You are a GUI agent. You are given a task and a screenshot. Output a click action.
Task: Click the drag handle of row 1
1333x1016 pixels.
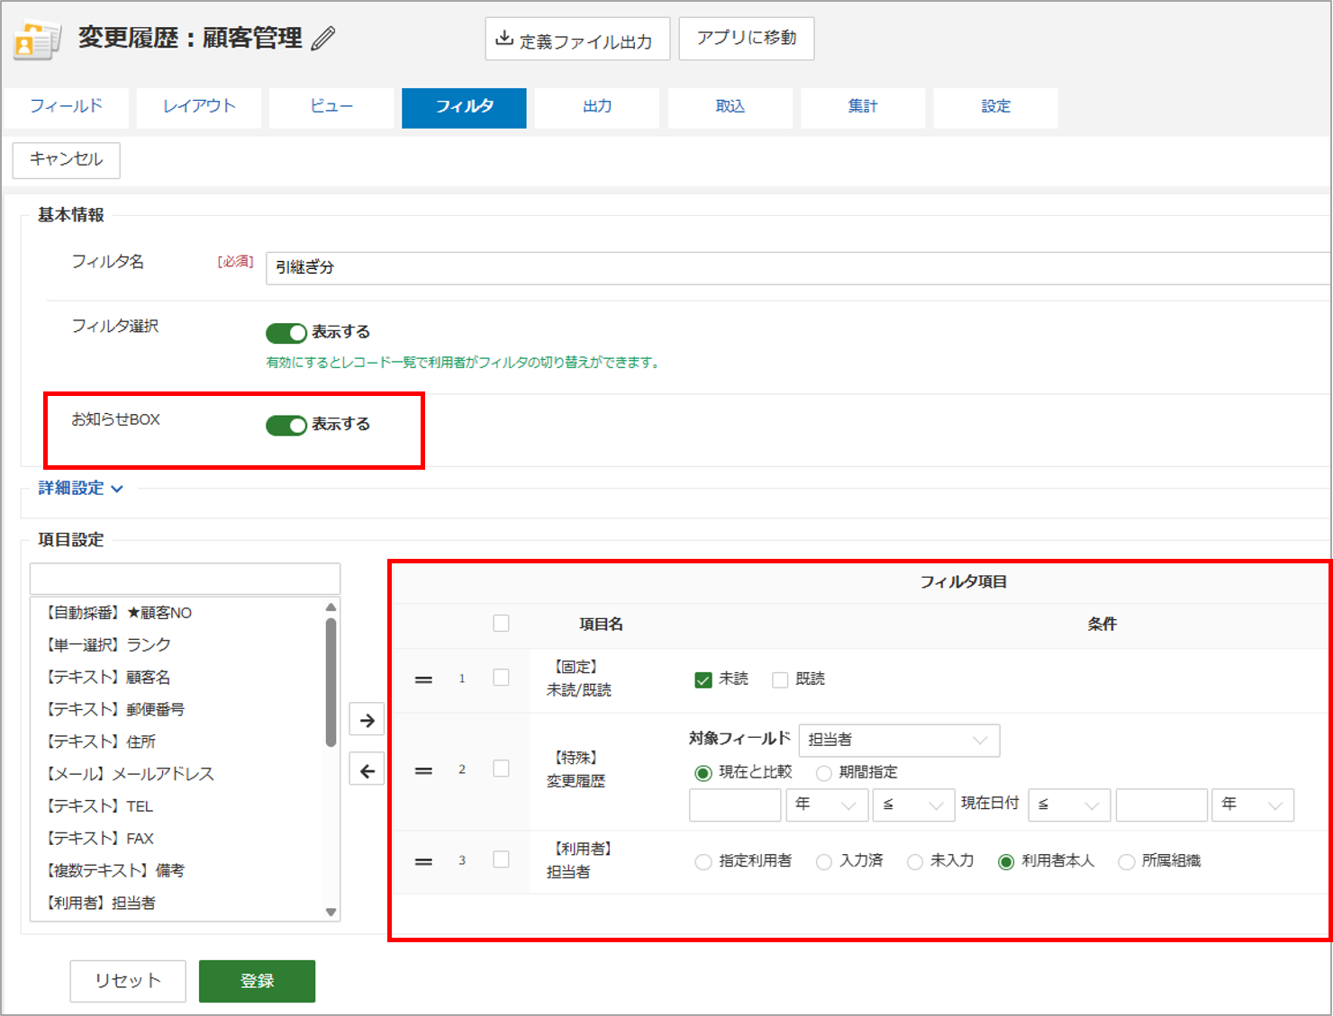(423, 680)
